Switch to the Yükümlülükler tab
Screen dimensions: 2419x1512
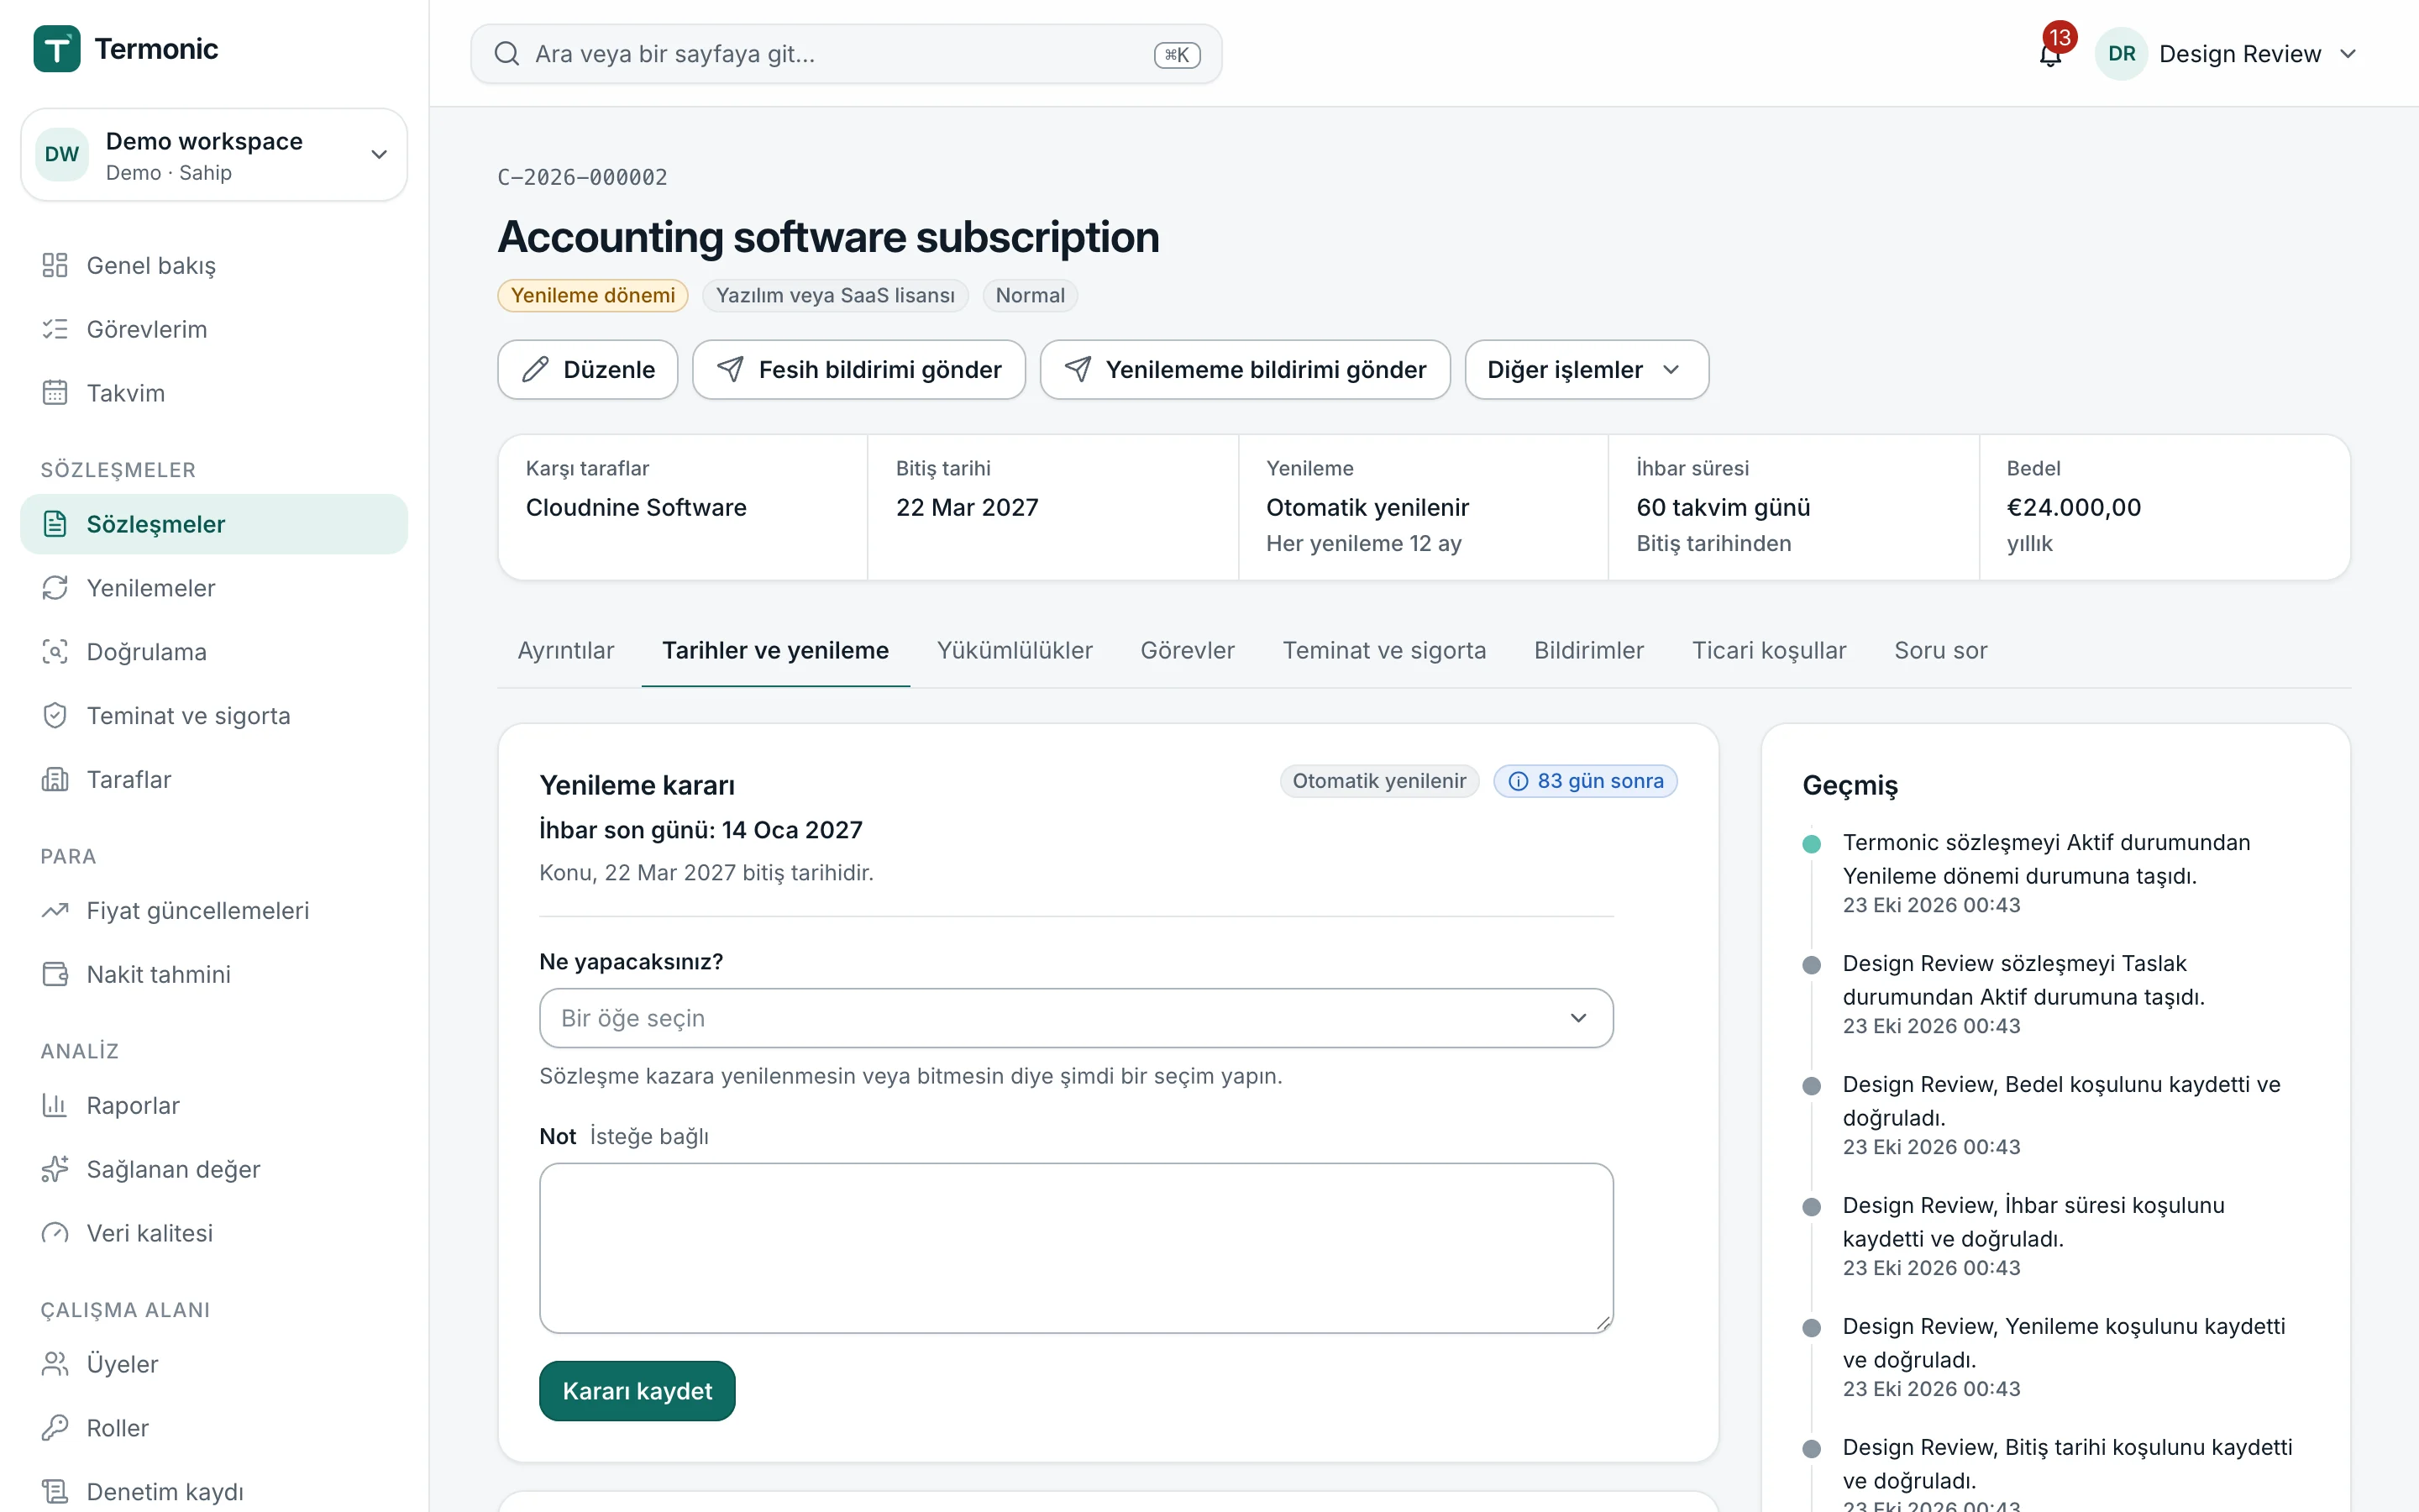click(1014, 651)
